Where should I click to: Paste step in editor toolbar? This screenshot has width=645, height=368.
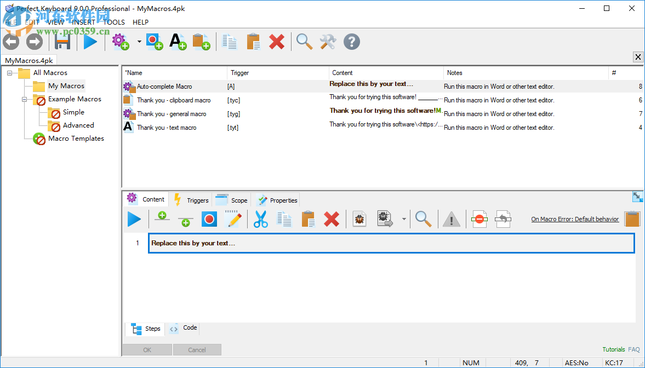tap(307, 219)
